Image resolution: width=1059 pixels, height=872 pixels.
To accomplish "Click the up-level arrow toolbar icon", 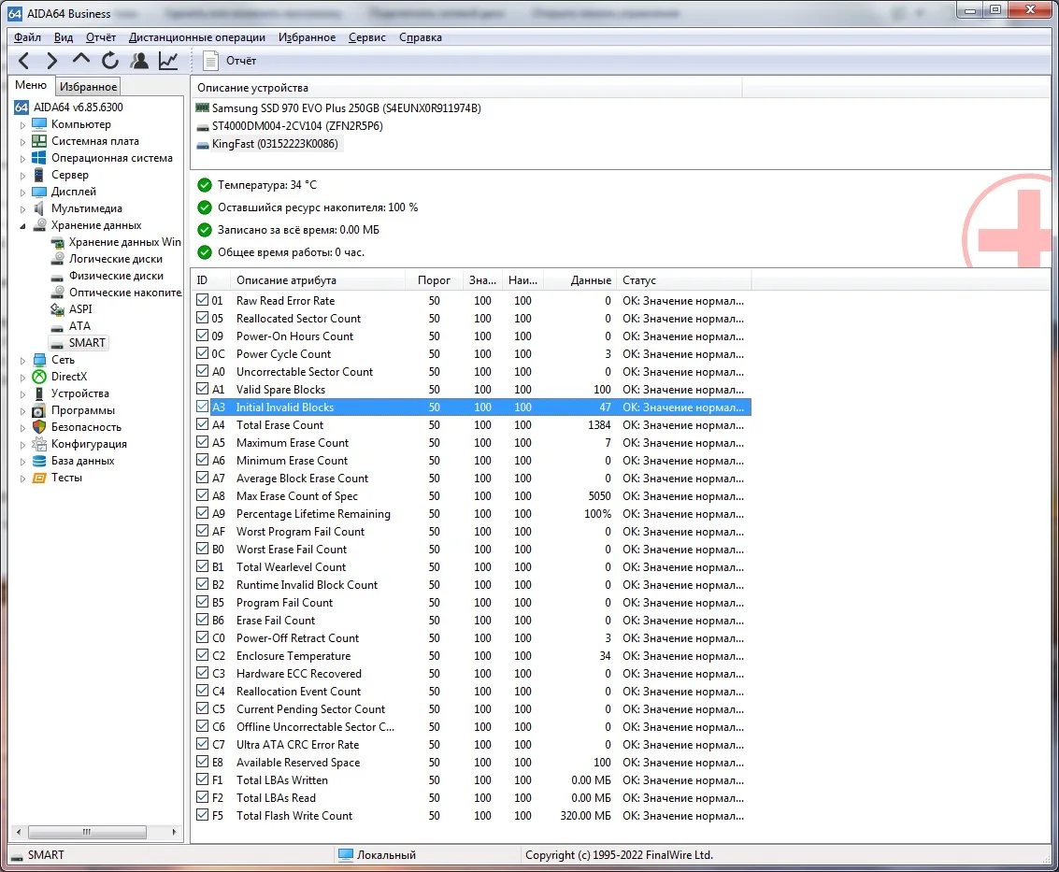I will coord(81,60).
